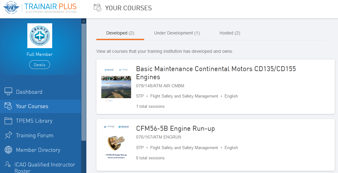
Task: Click the TPEMS Library folder icon
Action: tap(8, 121)
